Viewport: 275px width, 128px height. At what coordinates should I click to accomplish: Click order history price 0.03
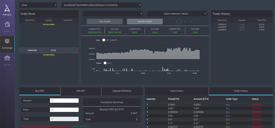[170, 116]
